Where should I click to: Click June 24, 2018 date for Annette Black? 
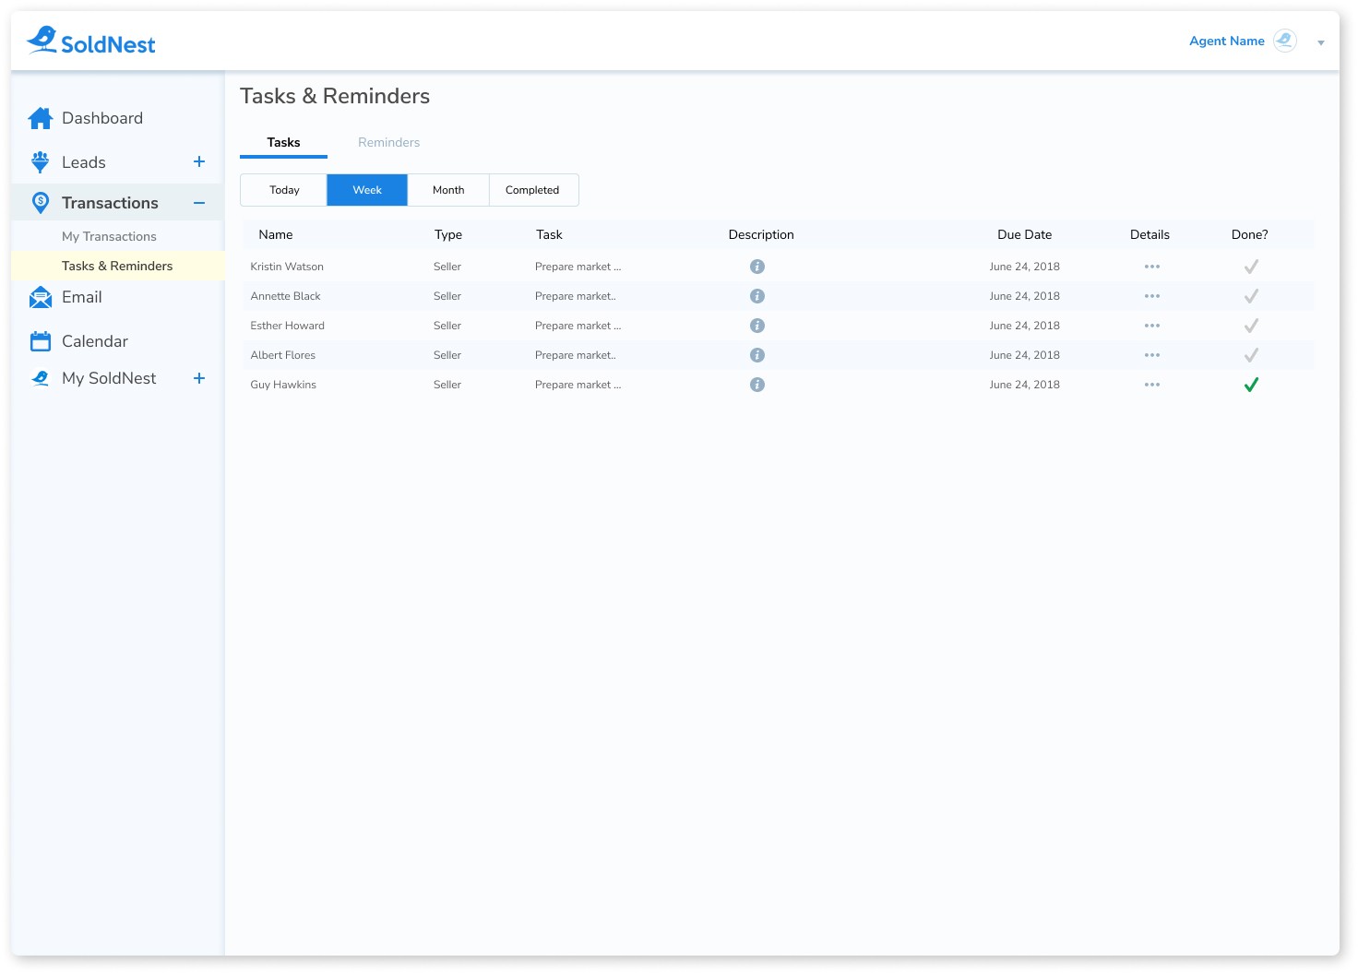(x=1025, y=296)
